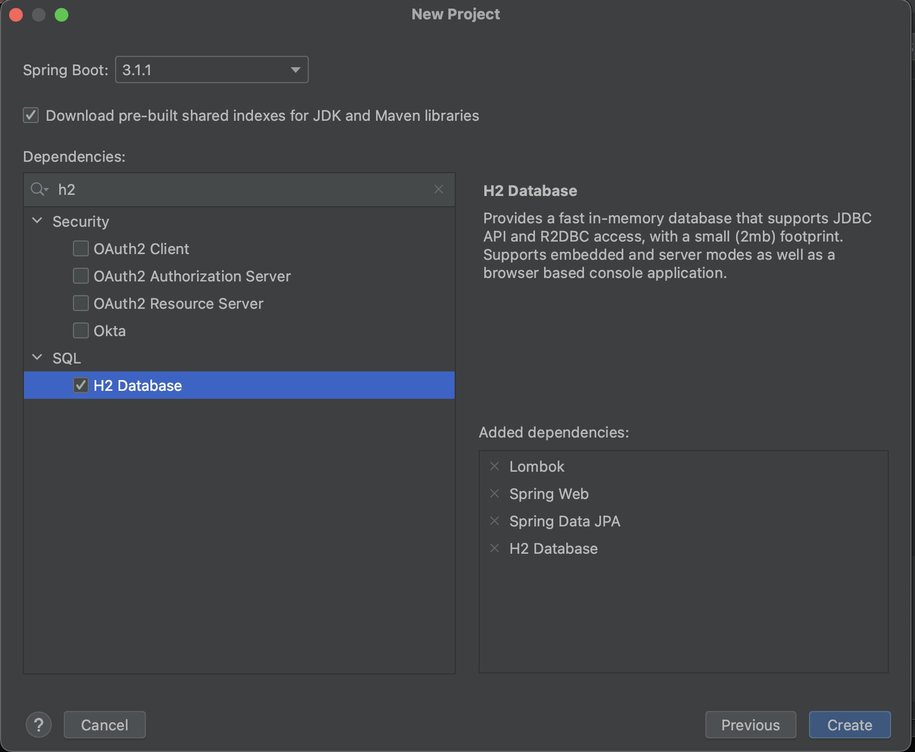Remove H2 Database from added dependencies

(495, 548)
